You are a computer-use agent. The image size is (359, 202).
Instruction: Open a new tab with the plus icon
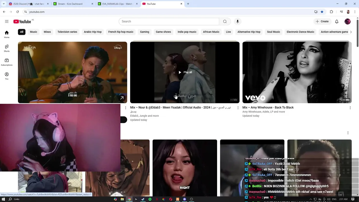[188, 4]
